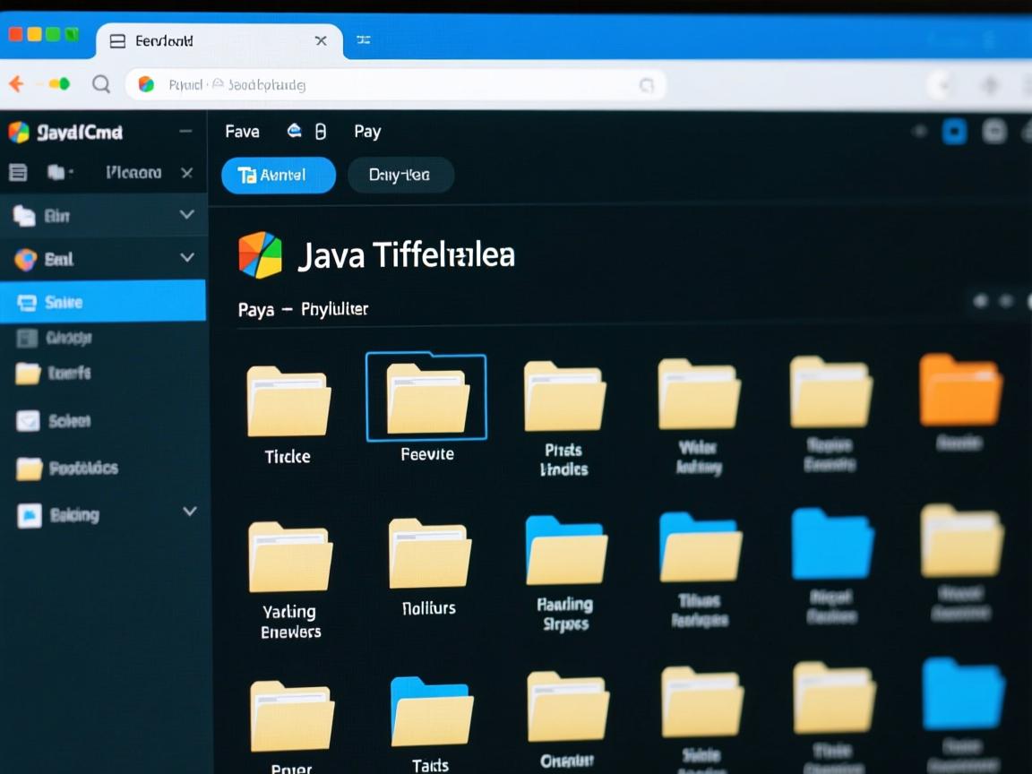Click the search magnifier in the browser toolbar
1032x774 pixels.
click(x=101, y=83)
